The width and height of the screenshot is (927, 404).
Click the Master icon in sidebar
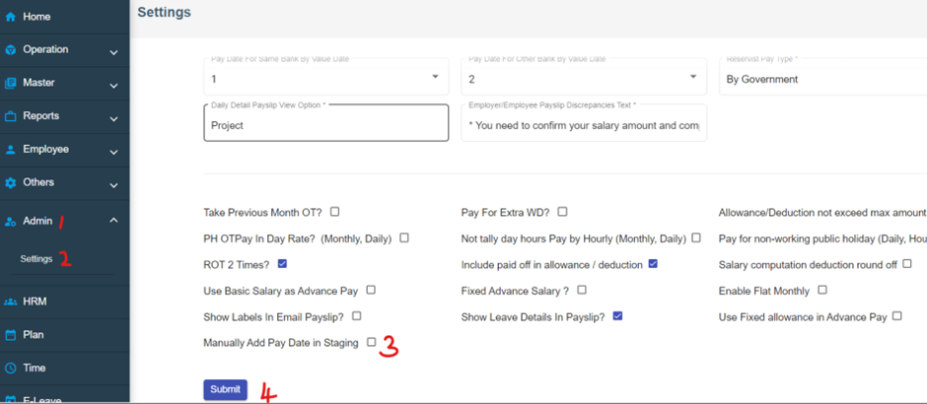pyautogui.click(x=11, y=83)
